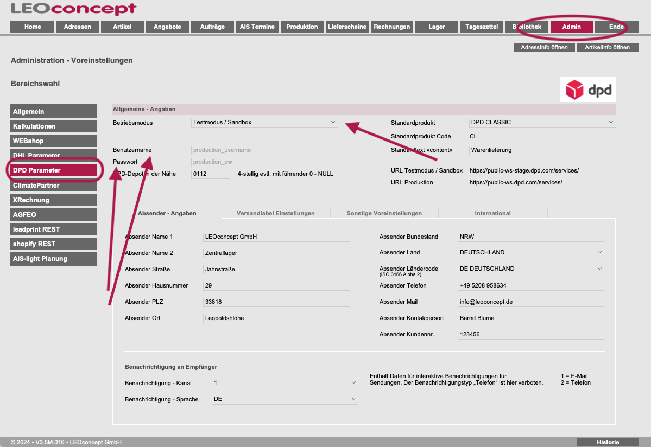651x447 pixels.
Task: Click the Absender Kontaktperson field
Action: (x=531, y=318)
